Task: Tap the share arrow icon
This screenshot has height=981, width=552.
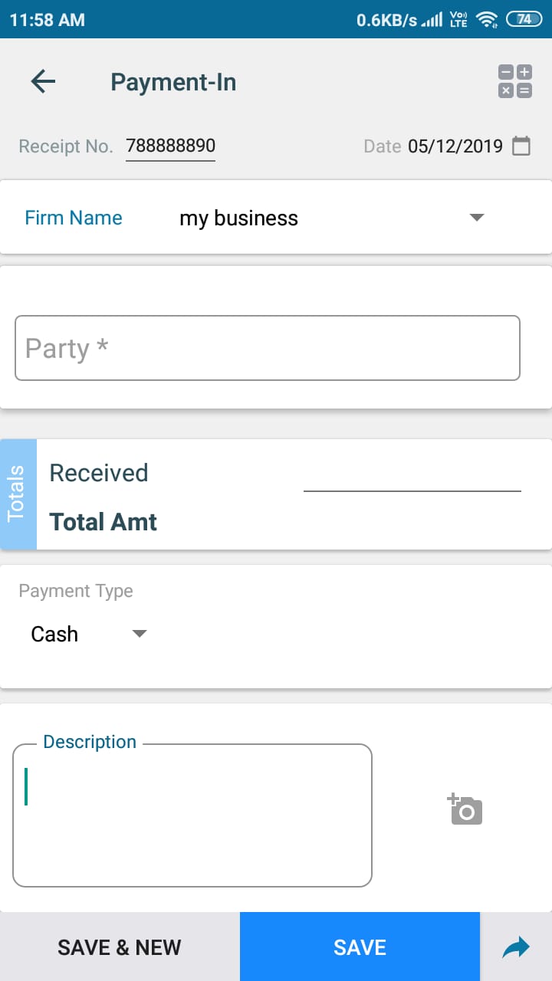Action: tap(515, 948)
